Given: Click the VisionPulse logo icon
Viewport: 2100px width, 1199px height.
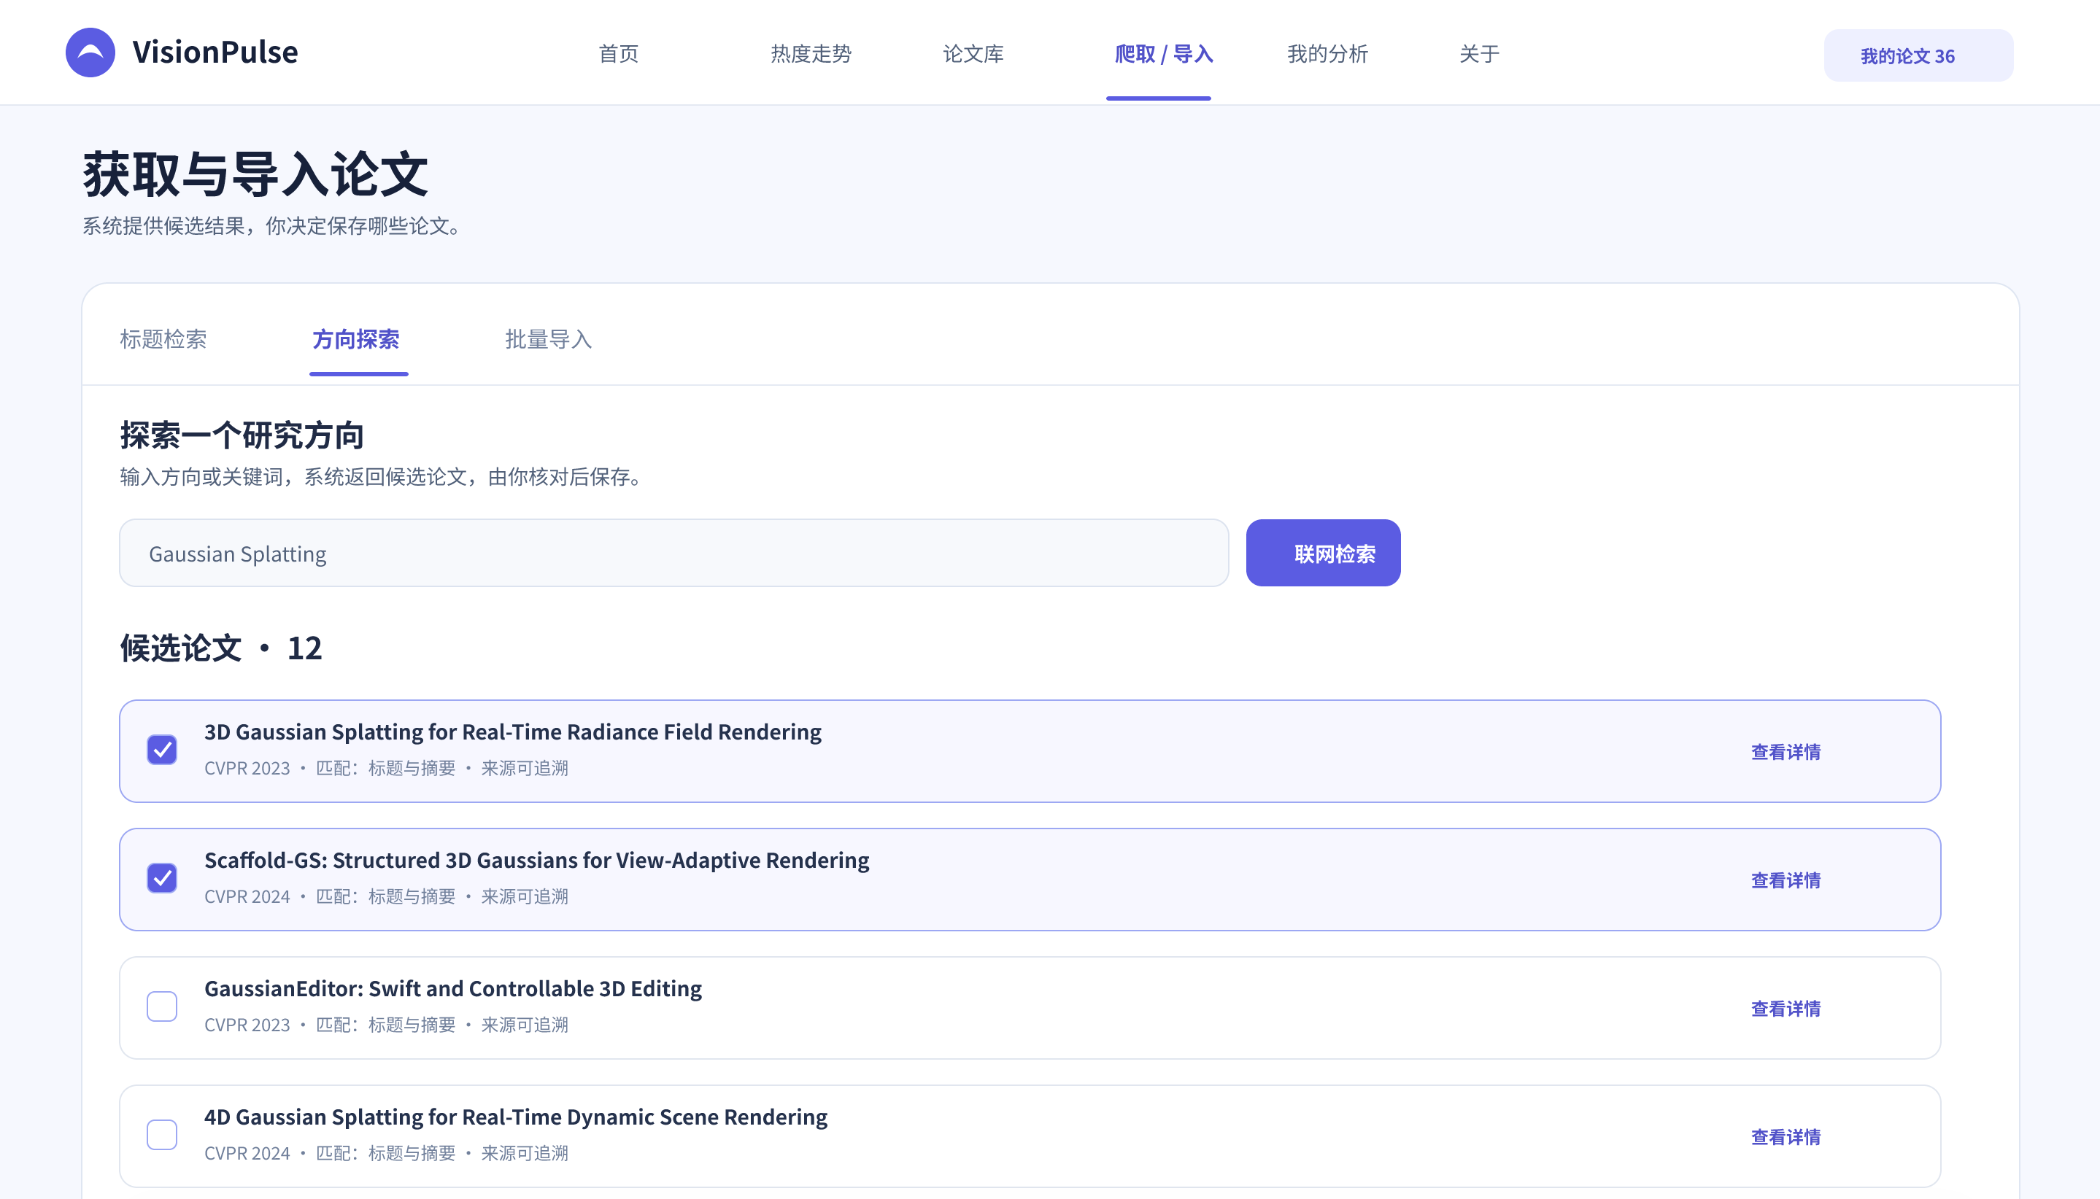Looking at the screenshot, I should coord(90,53).
